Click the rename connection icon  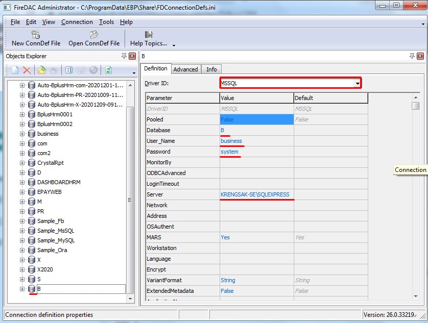point(69,70)
